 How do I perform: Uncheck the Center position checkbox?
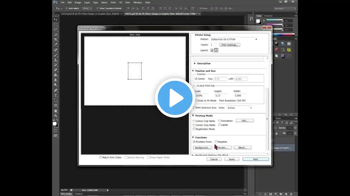click(x=196, y=79)
